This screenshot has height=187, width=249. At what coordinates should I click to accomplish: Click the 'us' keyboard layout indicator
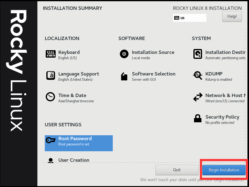190,18
